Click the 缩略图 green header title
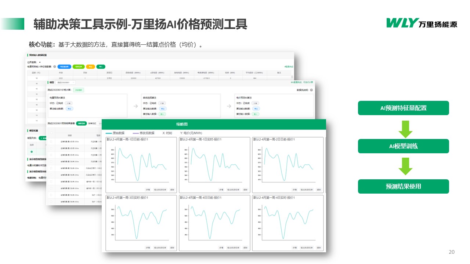 [182, 124]
